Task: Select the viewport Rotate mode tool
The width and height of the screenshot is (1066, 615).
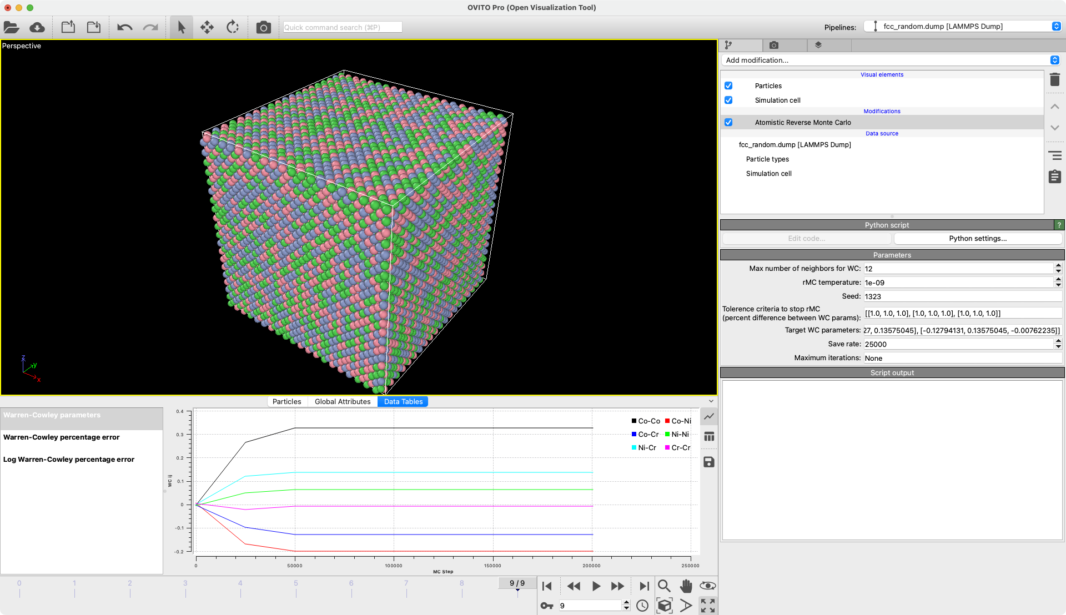Action: pyautogui.click(x=233, y=27)
